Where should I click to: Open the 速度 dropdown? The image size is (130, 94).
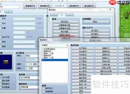(x=32, y=64)
